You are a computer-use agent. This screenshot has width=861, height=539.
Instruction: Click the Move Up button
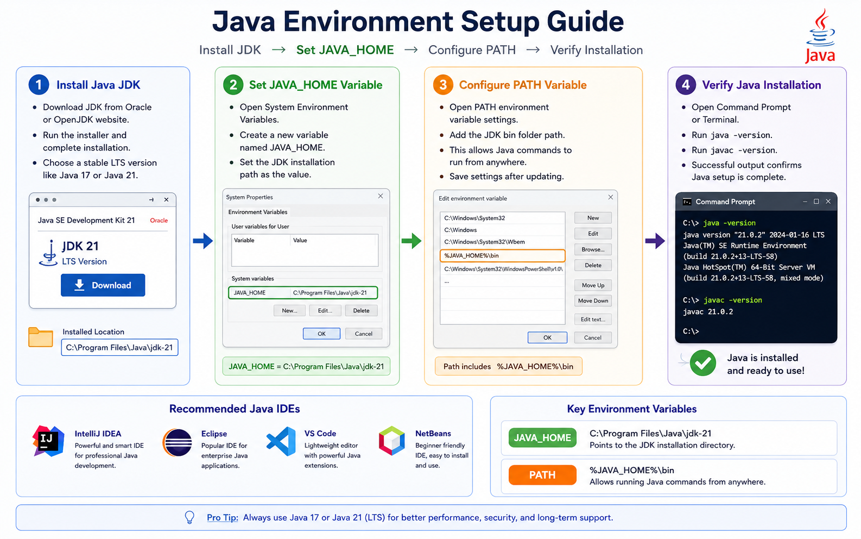(x=593, y=285)
